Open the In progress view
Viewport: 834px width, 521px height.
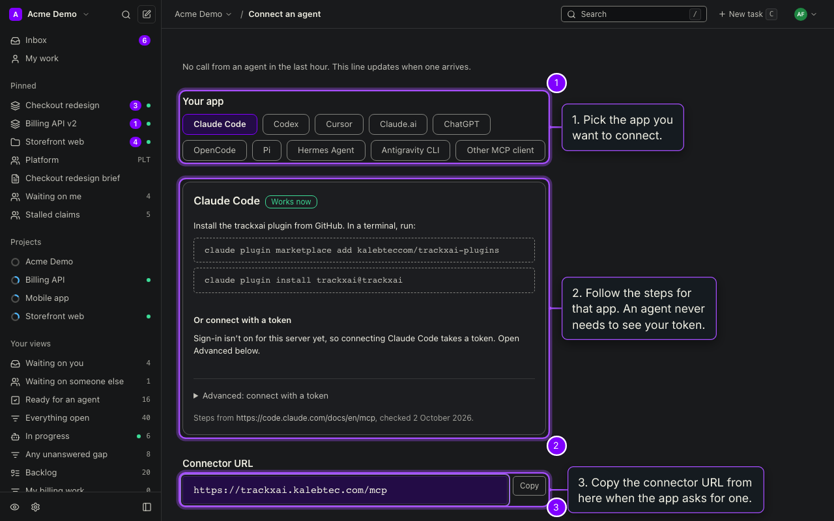pos(81,436)
